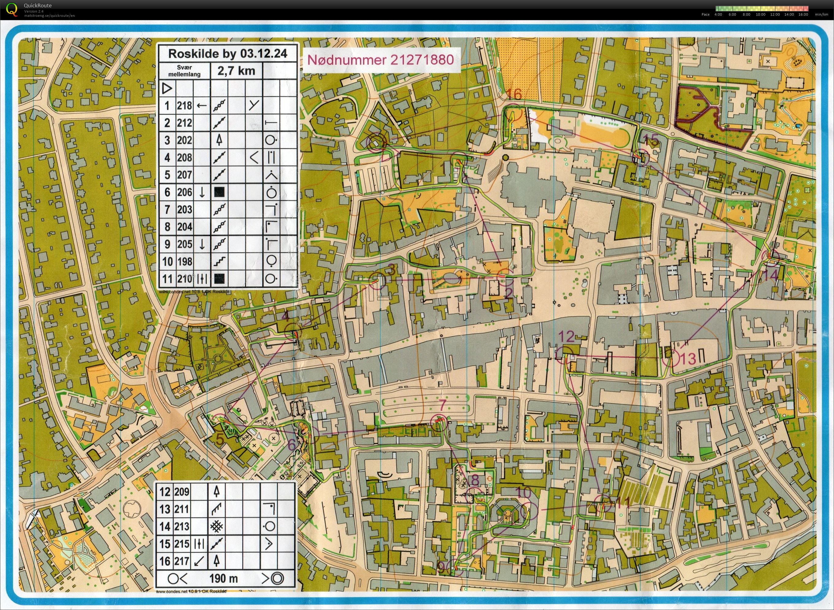Click the '2,7 km' course length cell
Image resolution: width=834 pixels, height=610 pixels.
(236, 71)
